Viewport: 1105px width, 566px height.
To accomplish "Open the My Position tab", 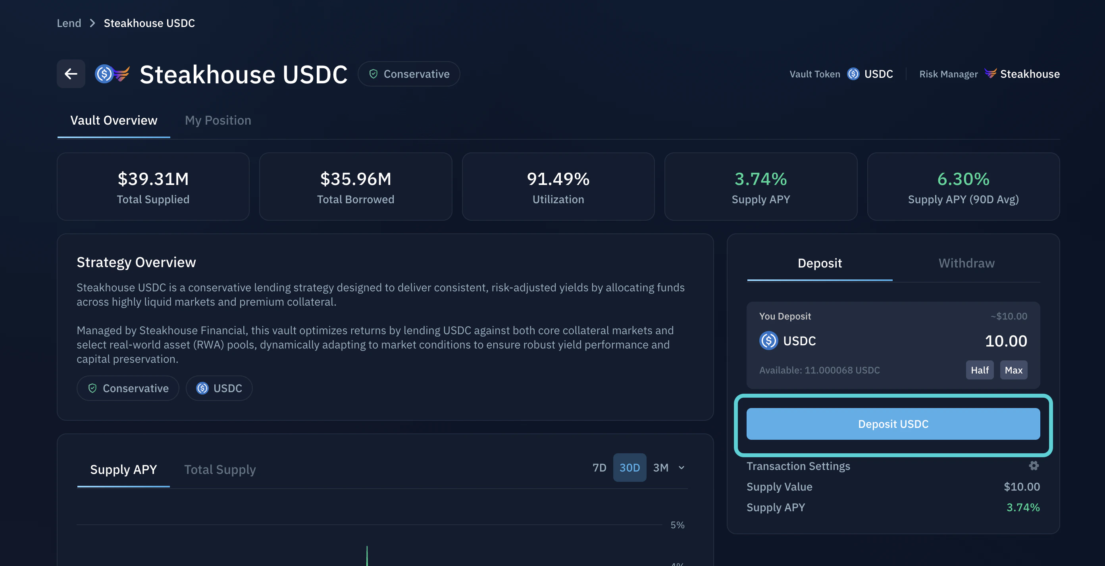I will pyautogui.click(x=218, y=121).
